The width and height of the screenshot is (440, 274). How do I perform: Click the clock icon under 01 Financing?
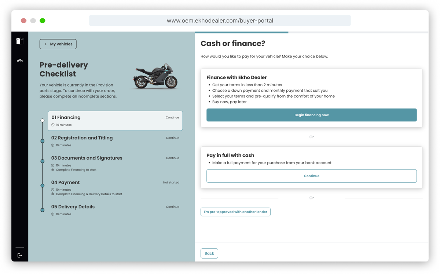coord(53,125)
